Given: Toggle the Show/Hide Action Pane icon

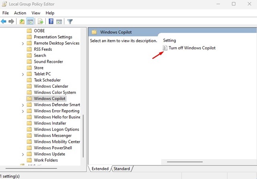Looking at the screenshot, I should 59,21.
